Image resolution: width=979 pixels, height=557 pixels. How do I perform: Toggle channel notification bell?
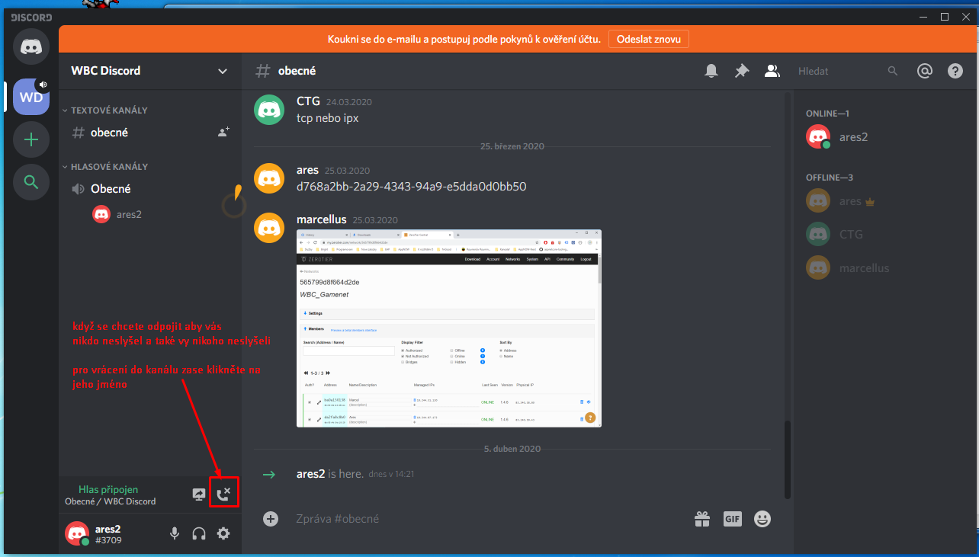711,71
